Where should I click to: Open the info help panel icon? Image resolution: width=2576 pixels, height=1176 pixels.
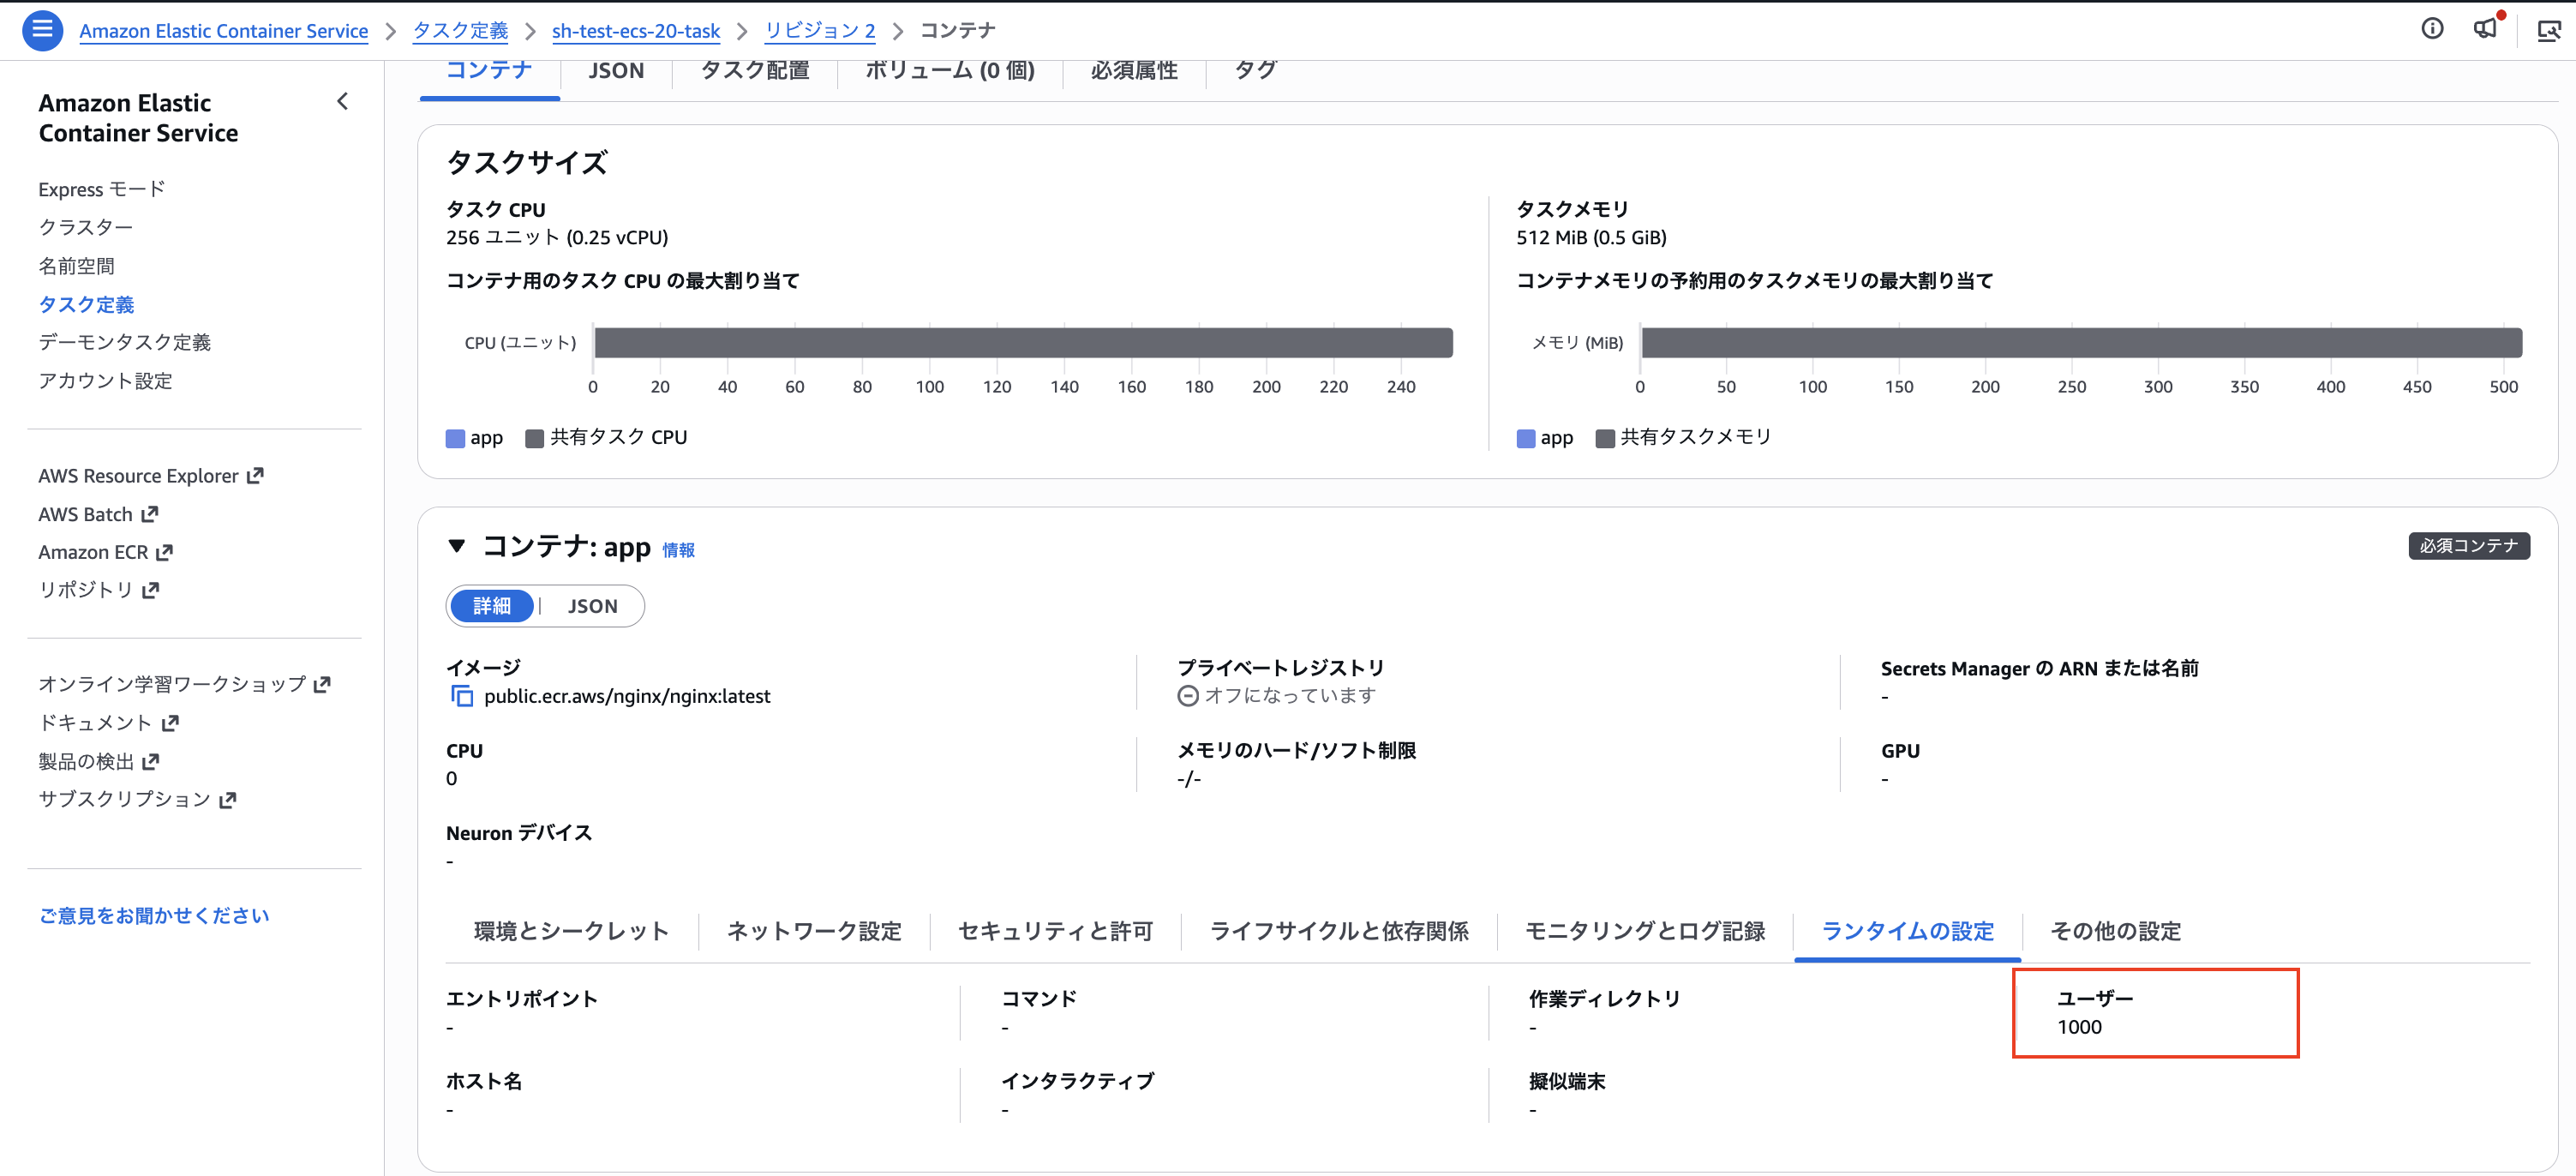2432,29
